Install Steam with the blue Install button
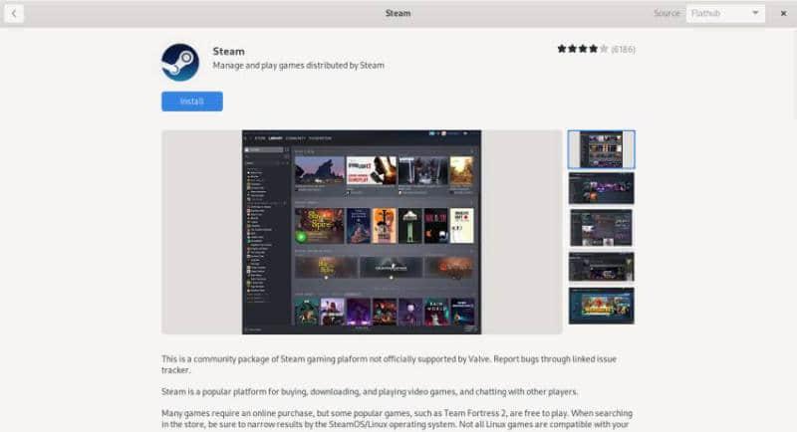797x432 pixels. click(192, 102)
